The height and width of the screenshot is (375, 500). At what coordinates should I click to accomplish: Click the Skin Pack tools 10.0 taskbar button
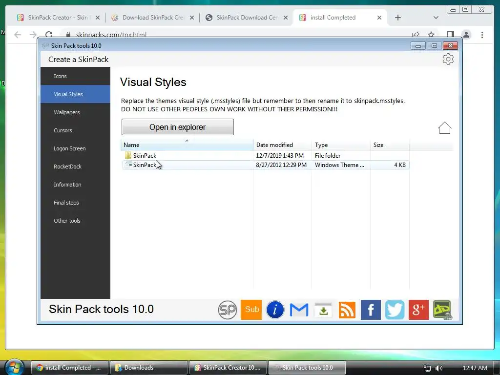(x=307, y=368)
